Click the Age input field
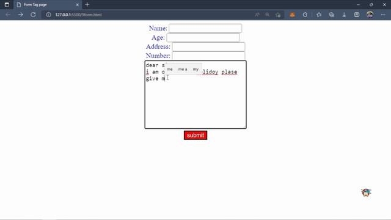Viewport: 391px width, 220px height. (203, 37)
